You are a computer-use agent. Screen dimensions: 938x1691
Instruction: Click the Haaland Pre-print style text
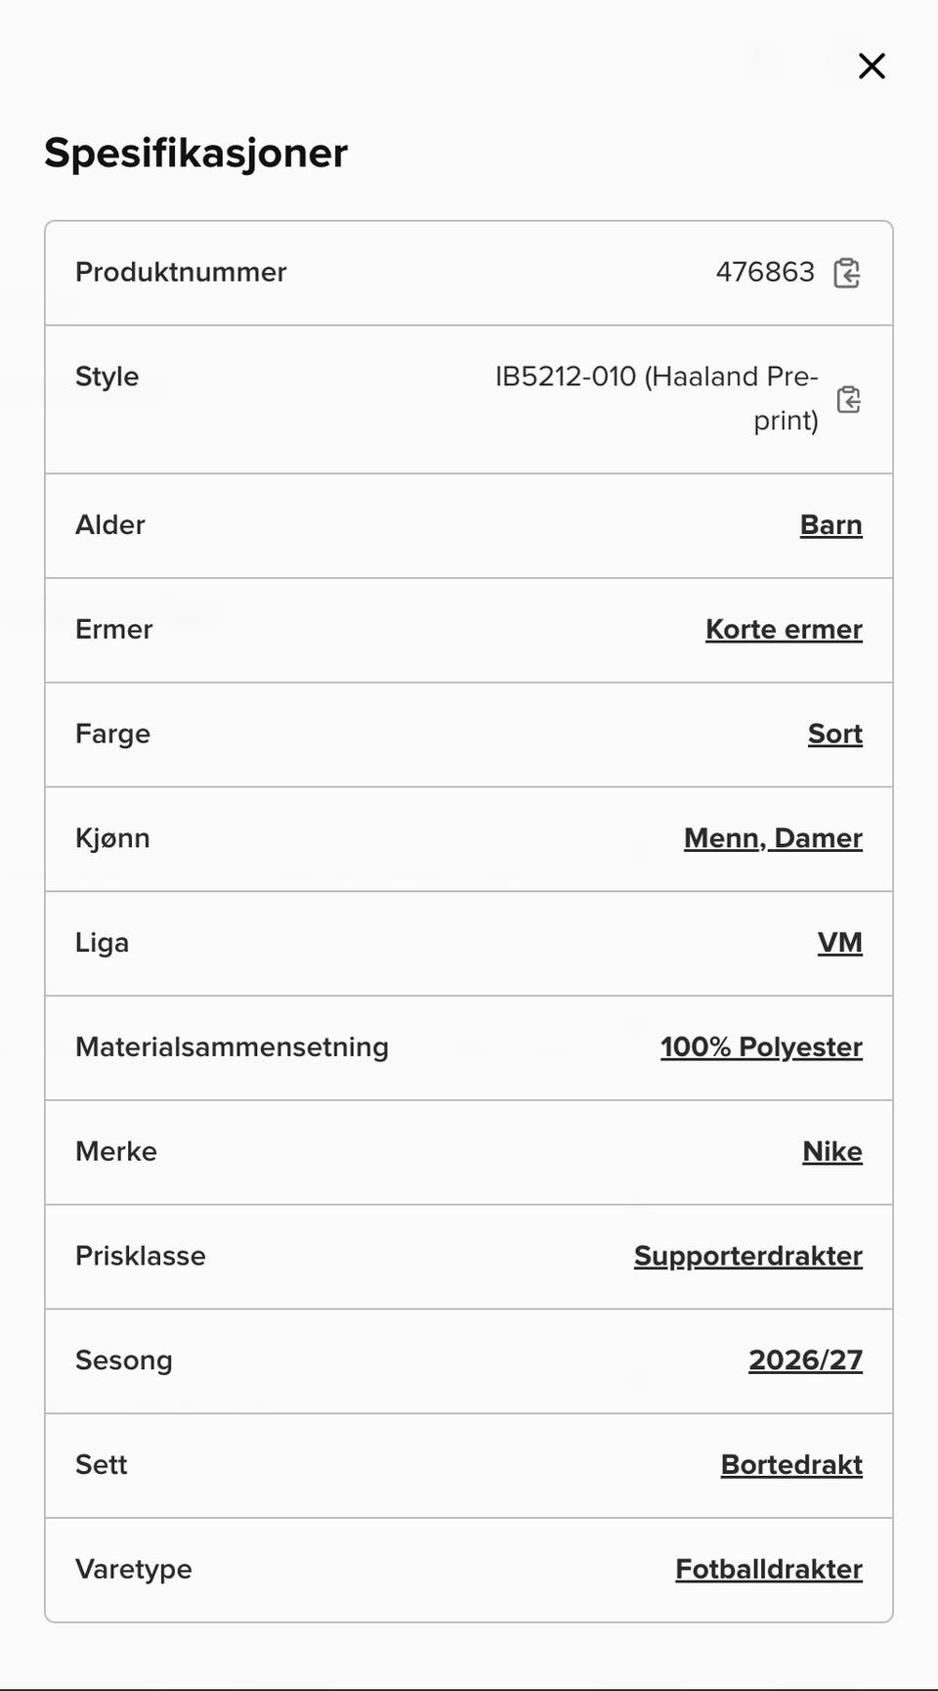tap(732, 398)
